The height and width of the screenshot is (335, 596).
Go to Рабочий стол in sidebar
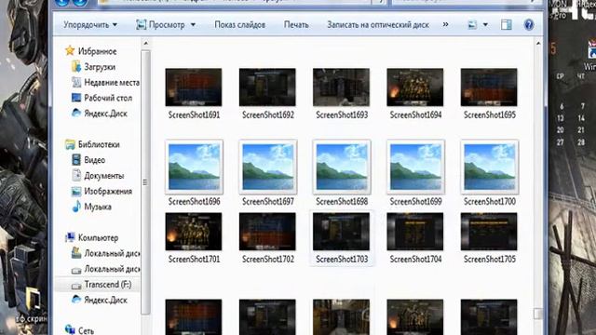(x=102, y=98)
